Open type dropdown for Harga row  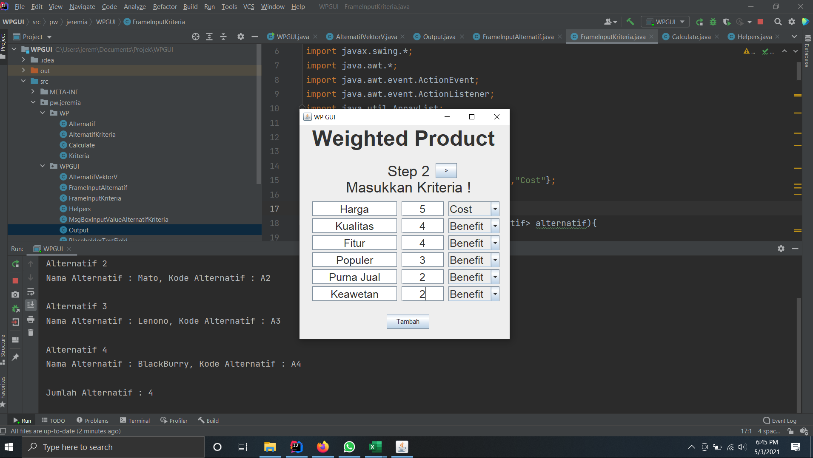coord(495,209)
